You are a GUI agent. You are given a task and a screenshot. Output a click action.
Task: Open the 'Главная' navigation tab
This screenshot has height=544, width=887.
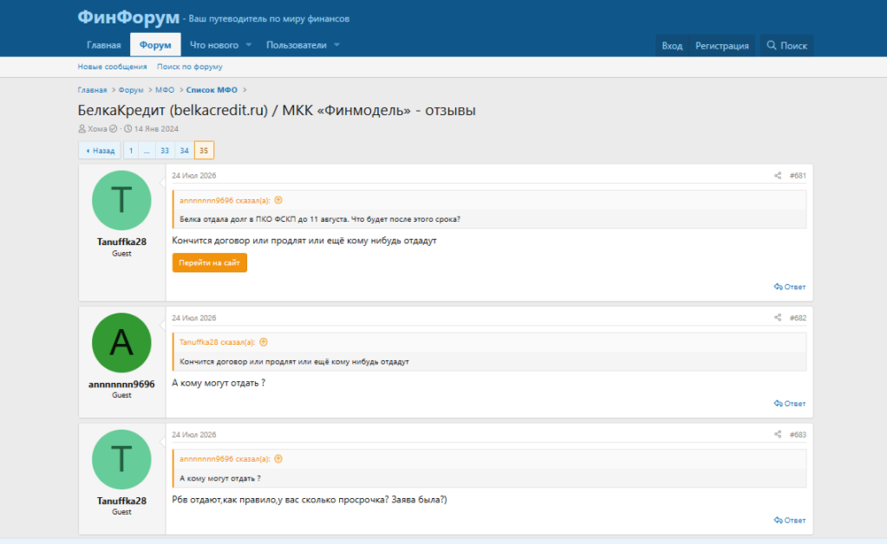tap(103, 45)
